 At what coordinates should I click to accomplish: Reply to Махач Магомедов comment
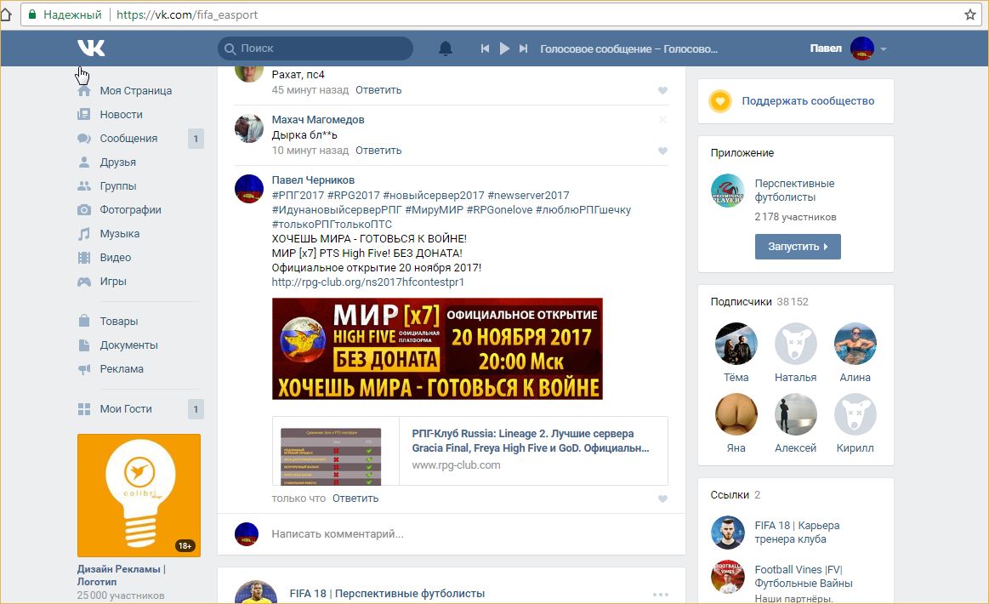(x=378, y=151)
